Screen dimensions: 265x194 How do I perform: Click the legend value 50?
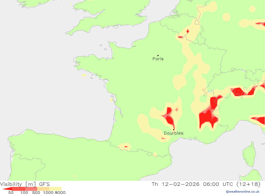11,193
